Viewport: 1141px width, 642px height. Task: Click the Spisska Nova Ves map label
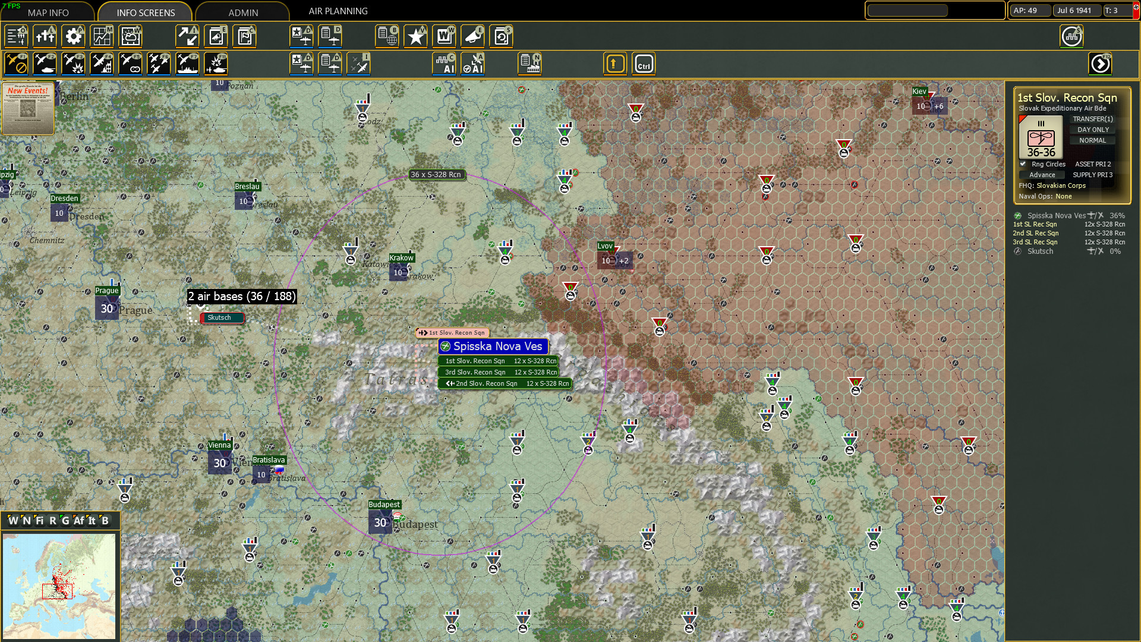493,347
